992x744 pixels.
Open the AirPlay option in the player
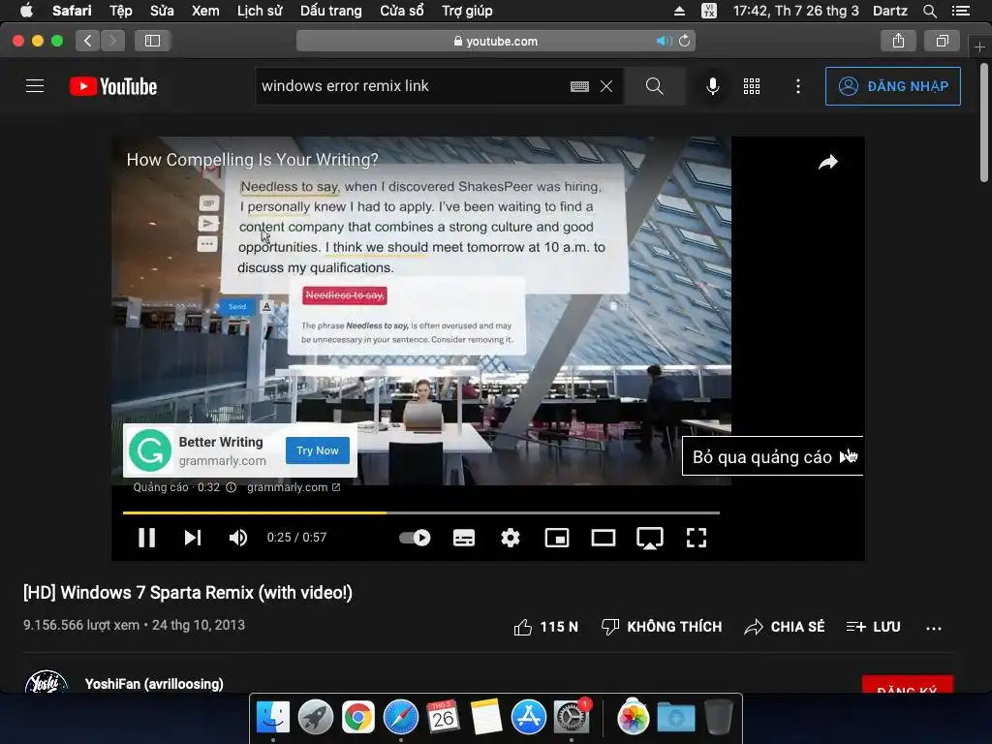click(x=650, y=539)
